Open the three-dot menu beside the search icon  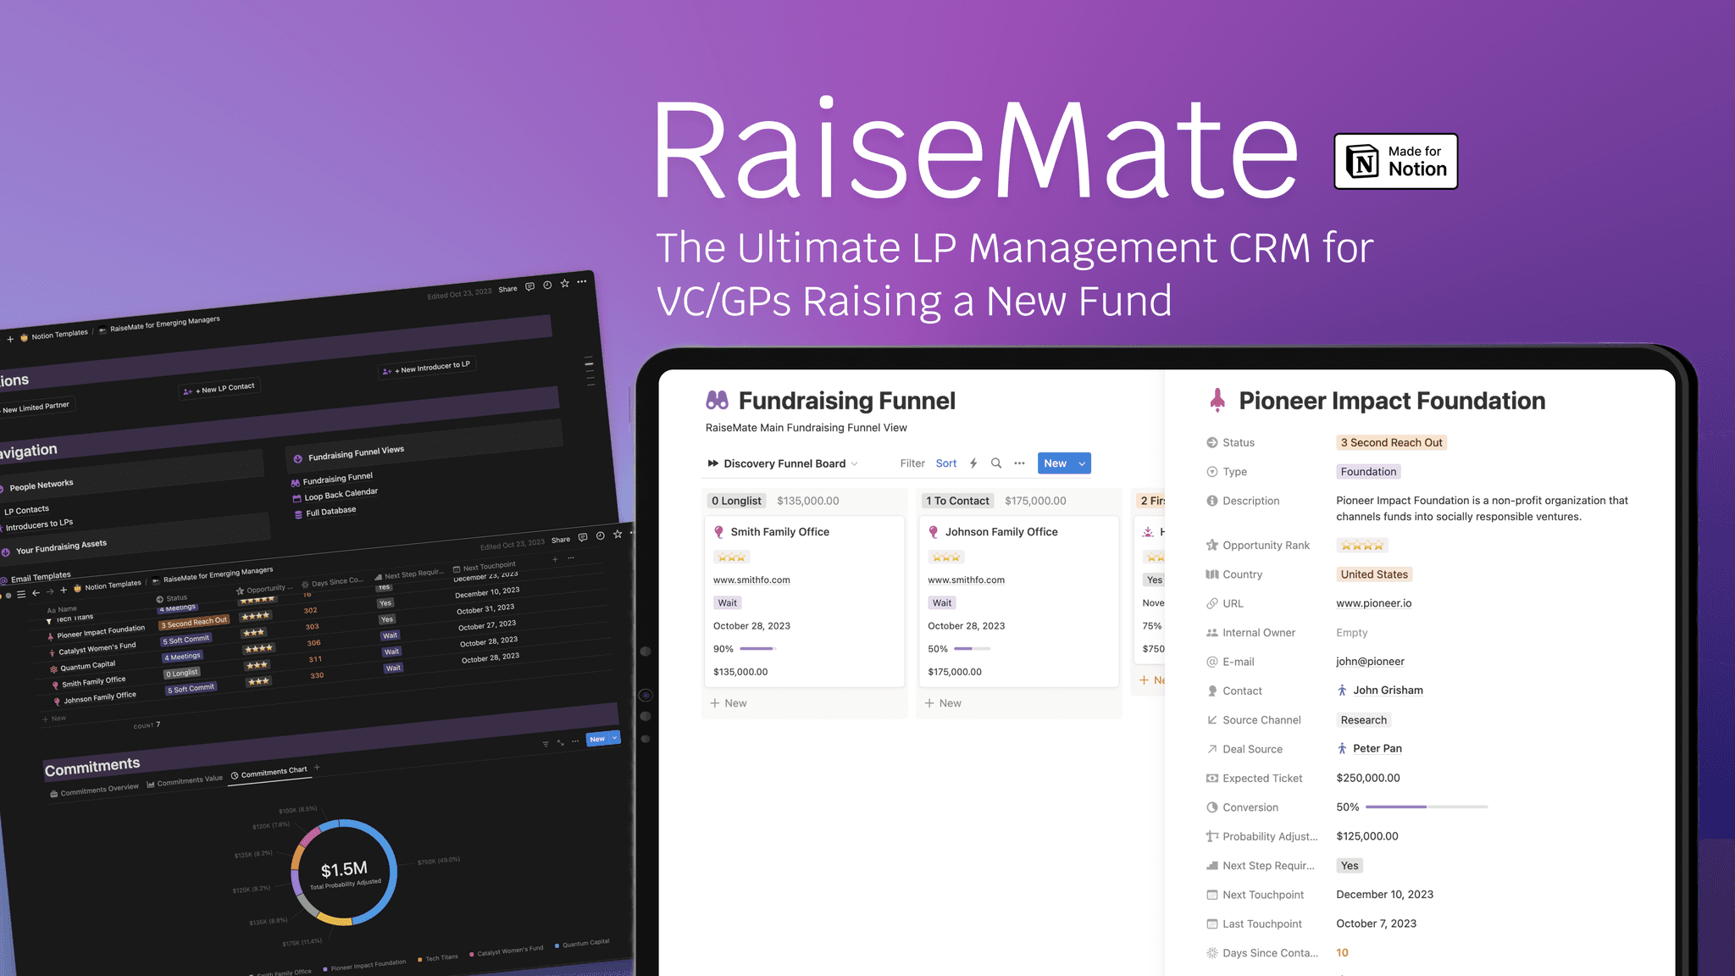point(1019,463)
